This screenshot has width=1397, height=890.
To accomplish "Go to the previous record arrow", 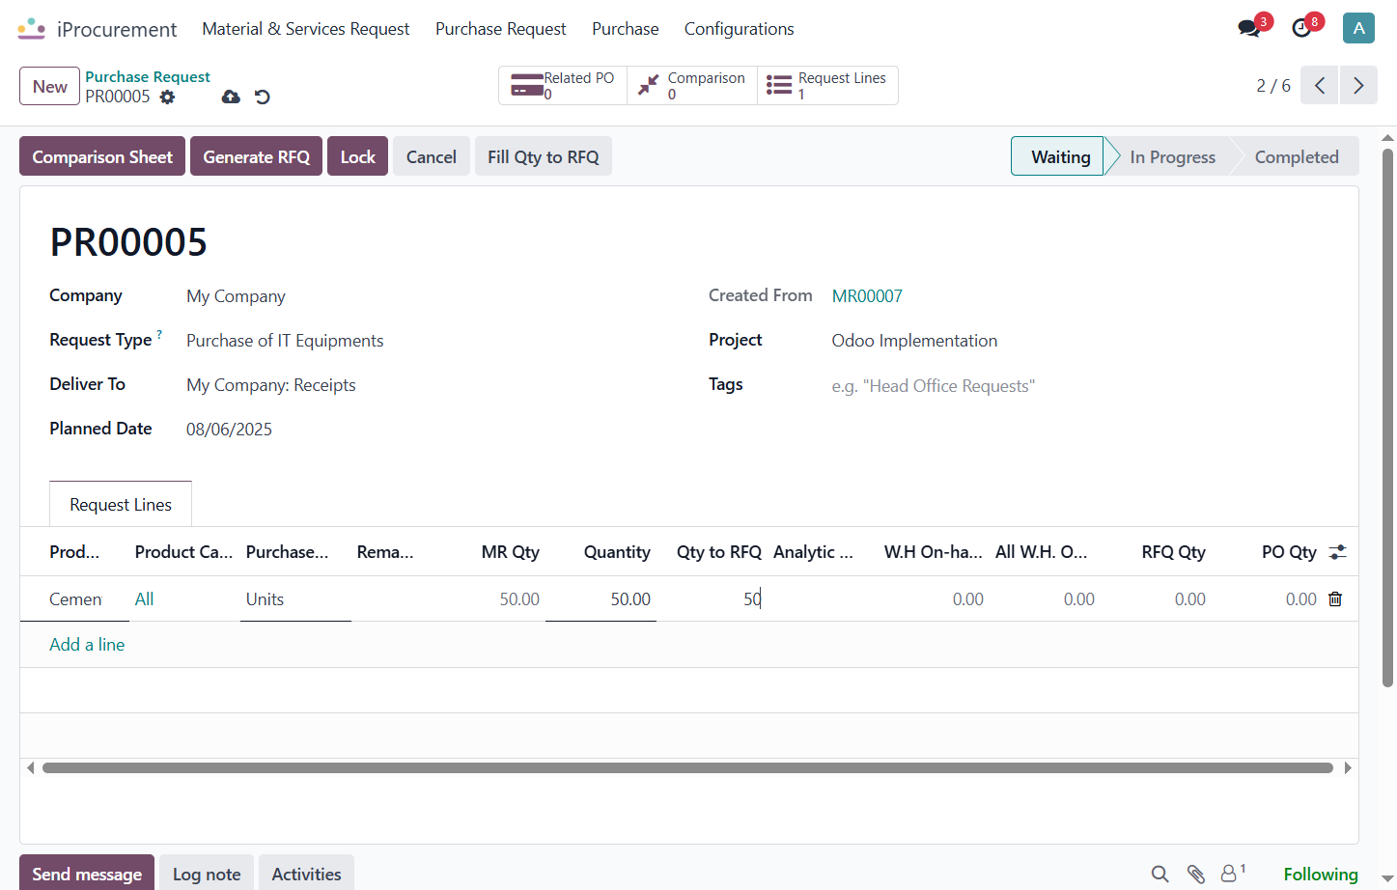I will [x=1320, y=85].
